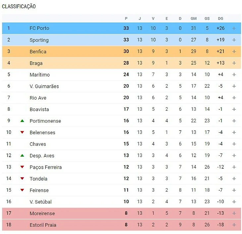
Task: Expand FC Porto row plus icon
Action: pos(234,29)
